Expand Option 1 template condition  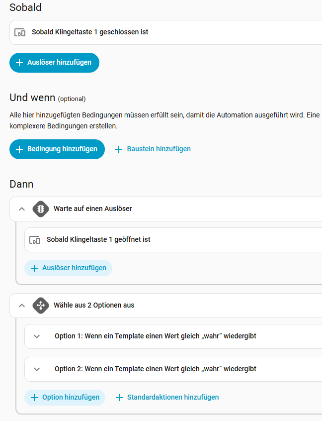pos(36,336)
